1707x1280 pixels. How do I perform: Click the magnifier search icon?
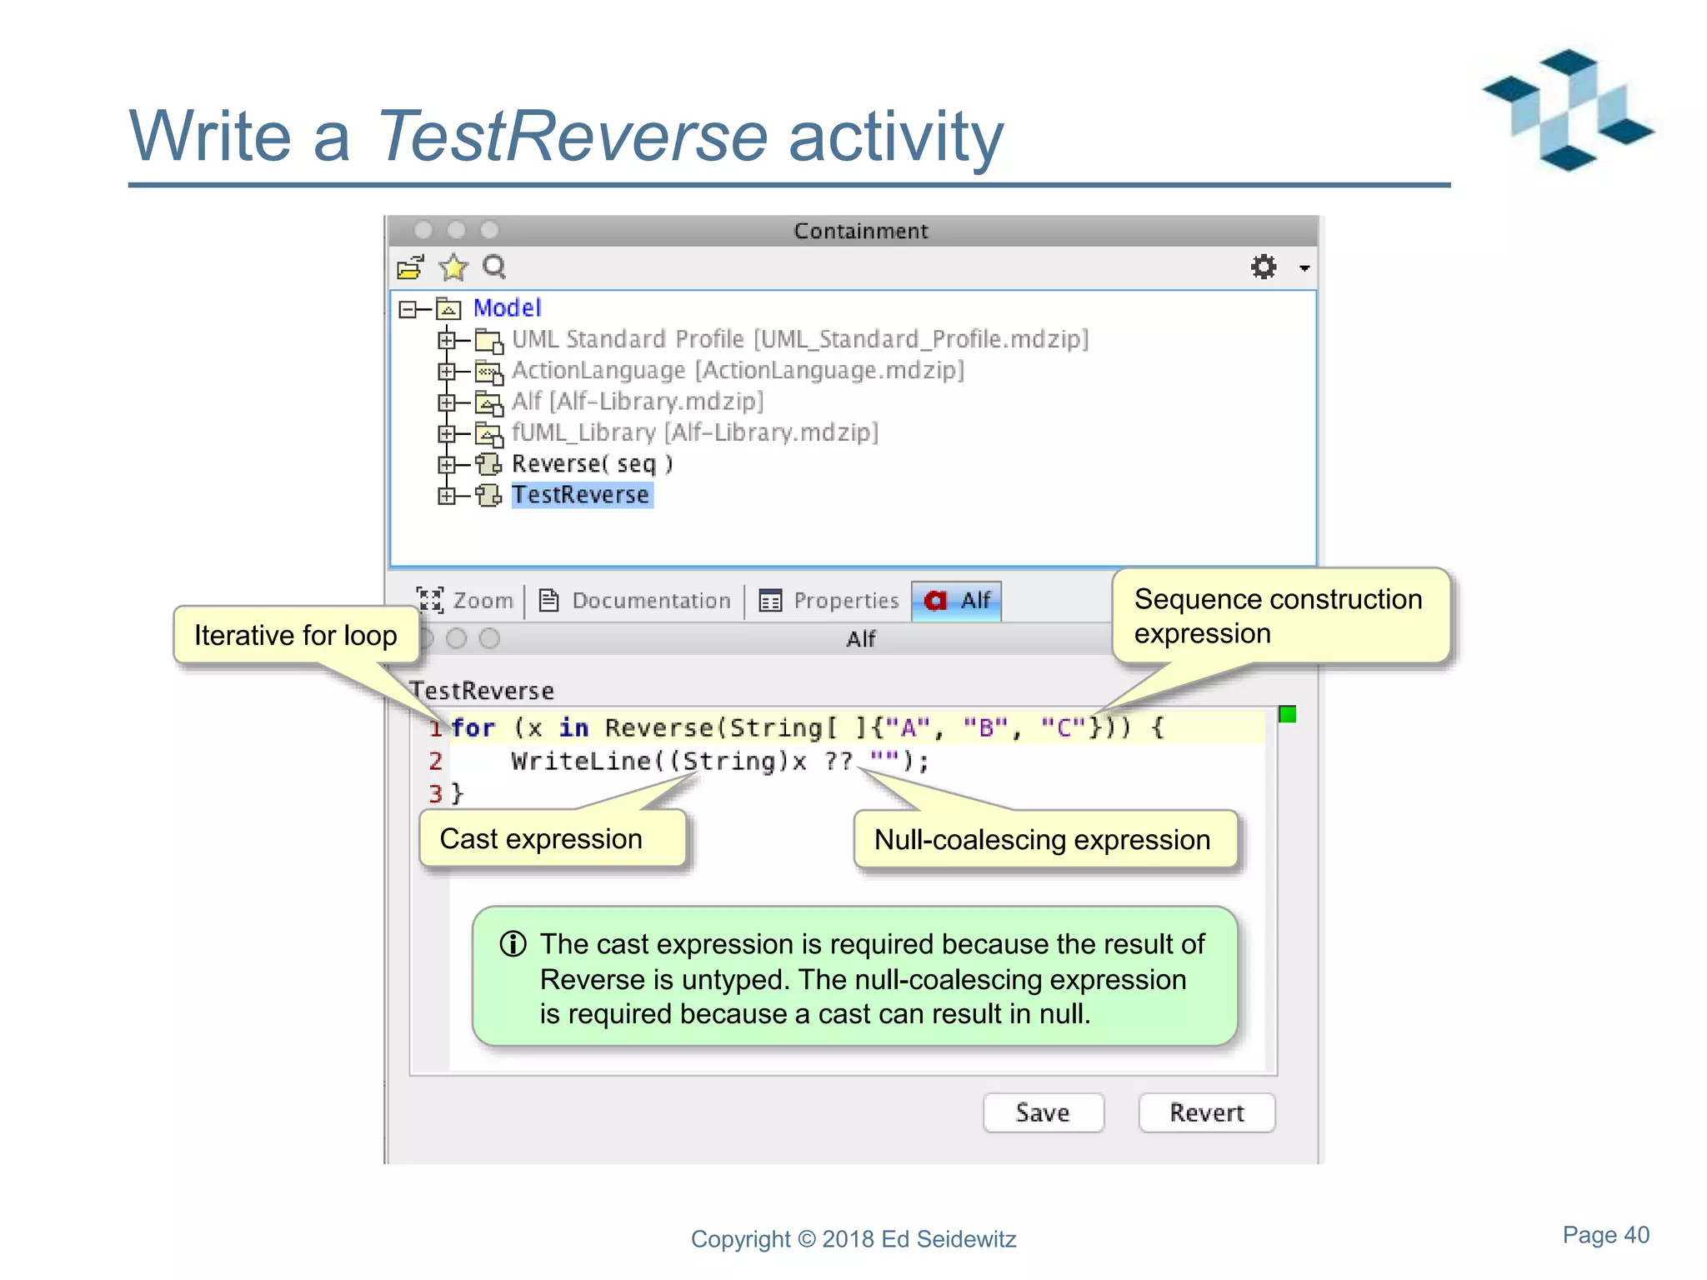click(x=494, y=267)
